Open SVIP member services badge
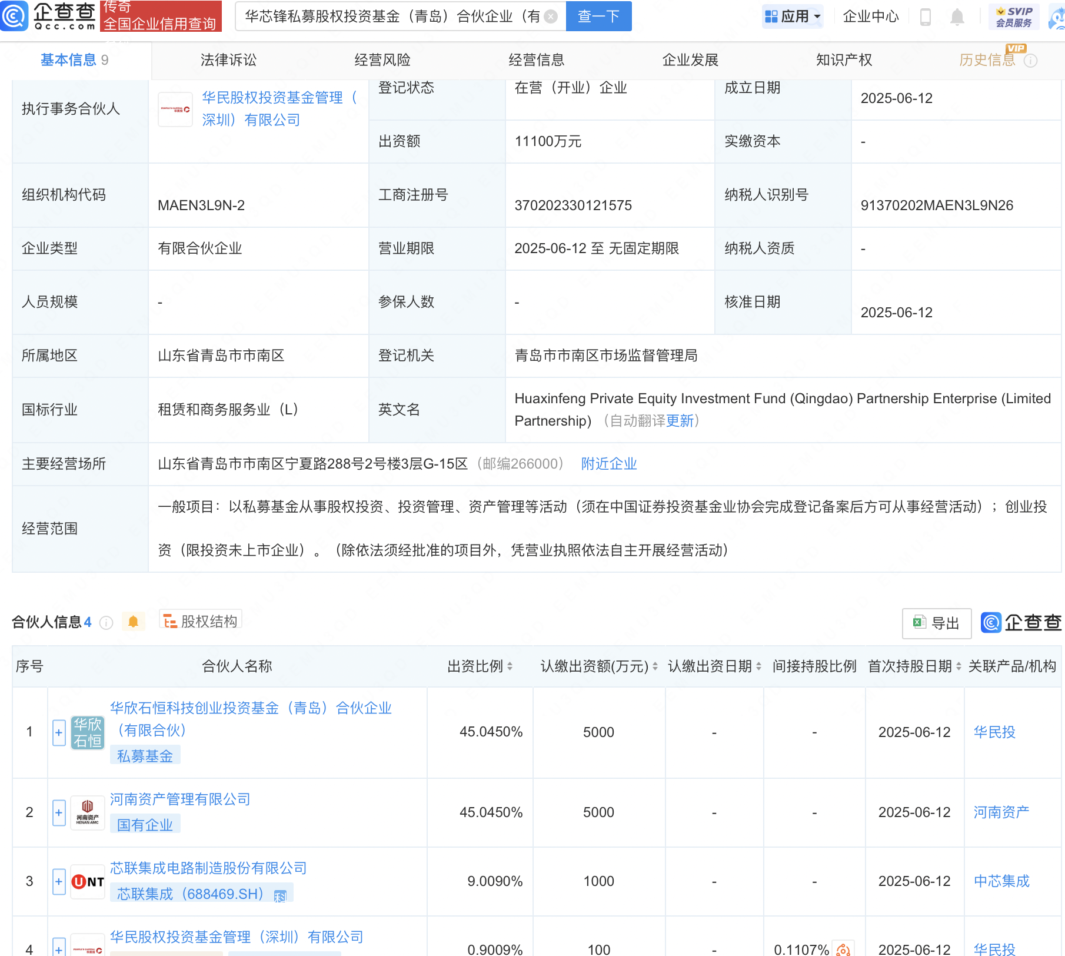The image size is (1065, 956). point(1014,16)
